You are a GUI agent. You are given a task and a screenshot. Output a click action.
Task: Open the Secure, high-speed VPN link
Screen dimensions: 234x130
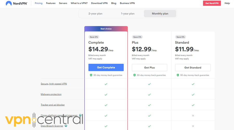coord(54,84)
